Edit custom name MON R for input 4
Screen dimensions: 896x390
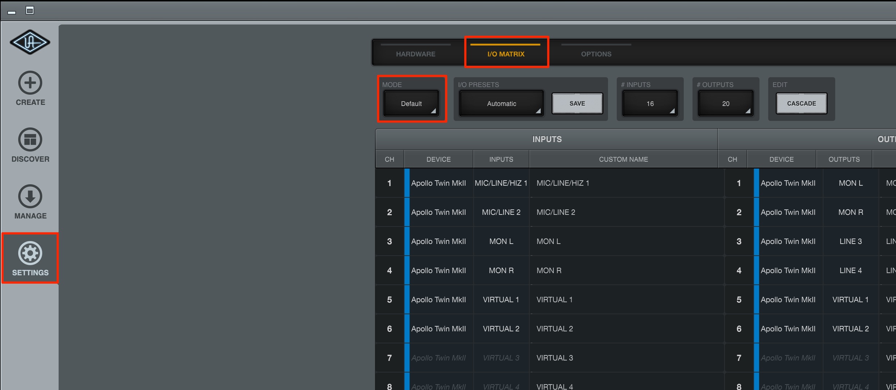pyautogui.click(x=627, y=270)
